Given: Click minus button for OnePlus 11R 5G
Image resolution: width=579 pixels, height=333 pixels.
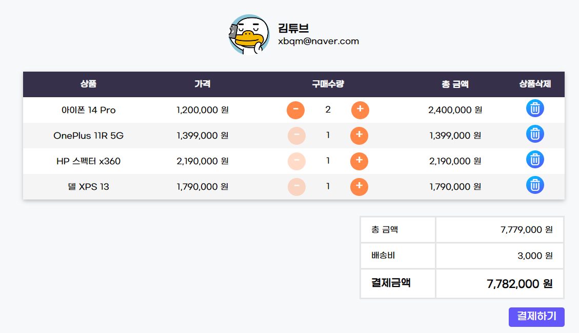Looking at the screenshot, I should (296, 136).
